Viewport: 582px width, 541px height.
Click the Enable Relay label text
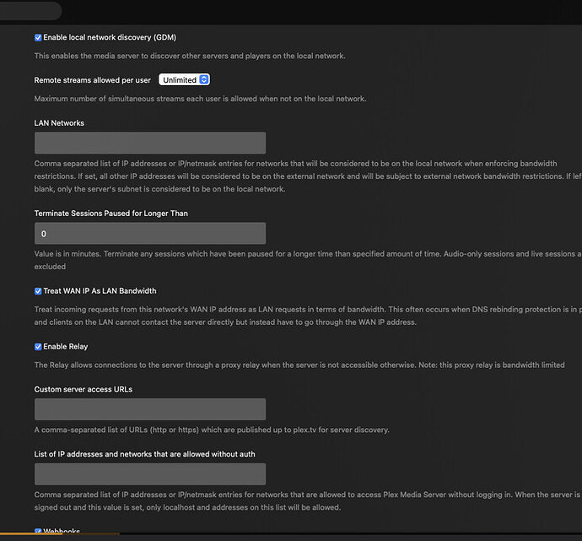point(66,346)
